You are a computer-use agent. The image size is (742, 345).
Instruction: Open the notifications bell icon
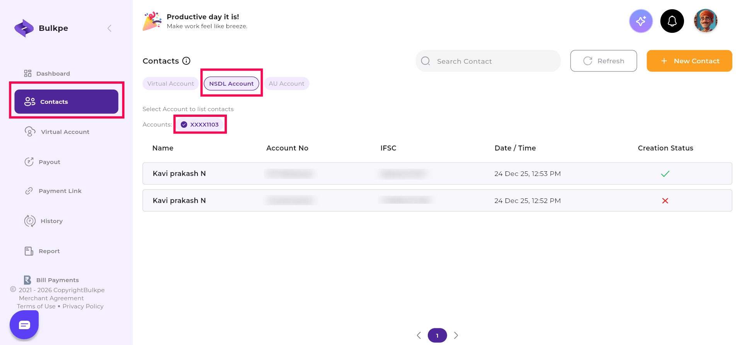point(672,21)
